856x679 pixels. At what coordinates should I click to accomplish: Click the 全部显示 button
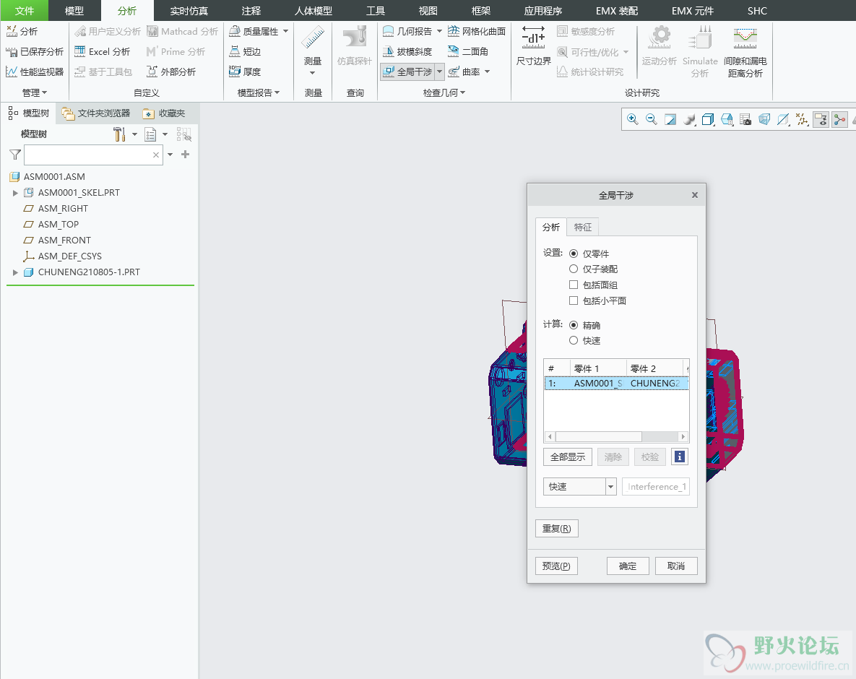tap(568, 457)
